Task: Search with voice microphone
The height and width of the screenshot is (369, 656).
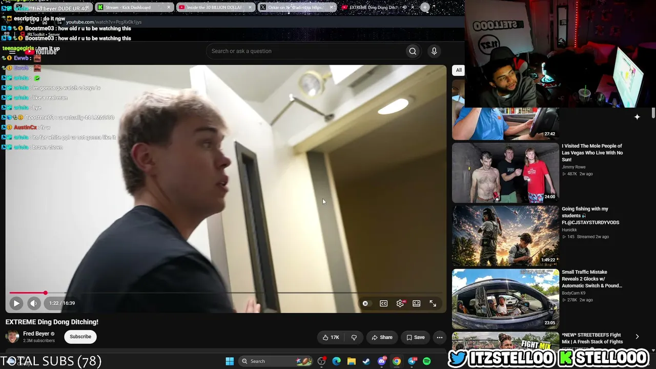Action: pos(434,51)
